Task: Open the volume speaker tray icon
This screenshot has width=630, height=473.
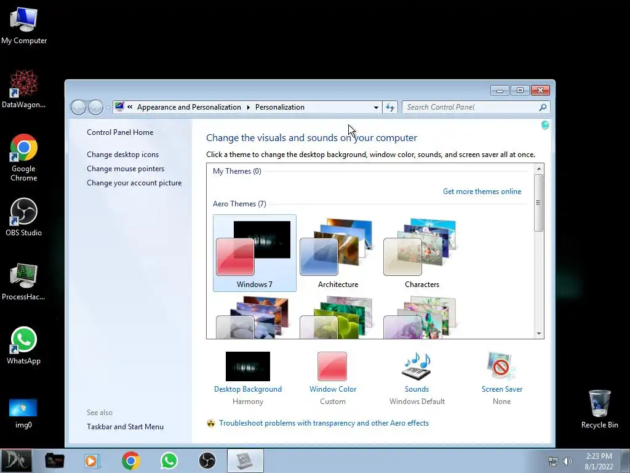Action: pos(568,461)
